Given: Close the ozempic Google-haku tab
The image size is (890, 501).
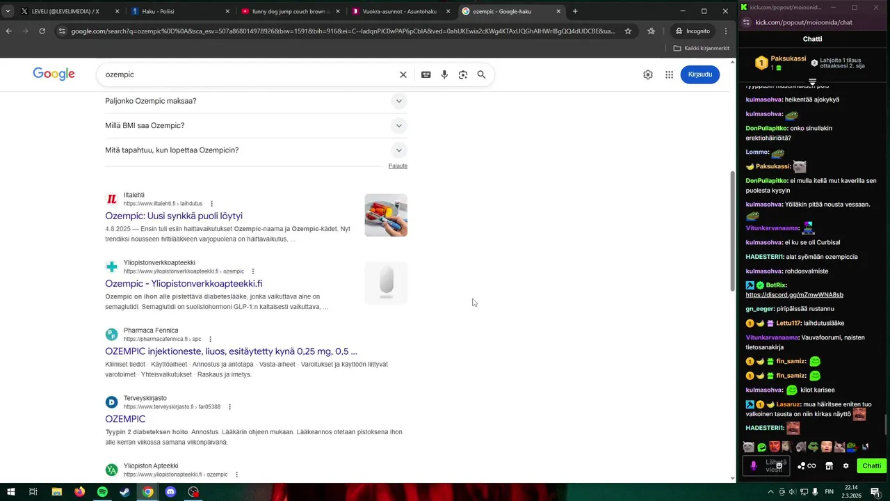Looking at the screenshot, I should (x=558, y=11).
